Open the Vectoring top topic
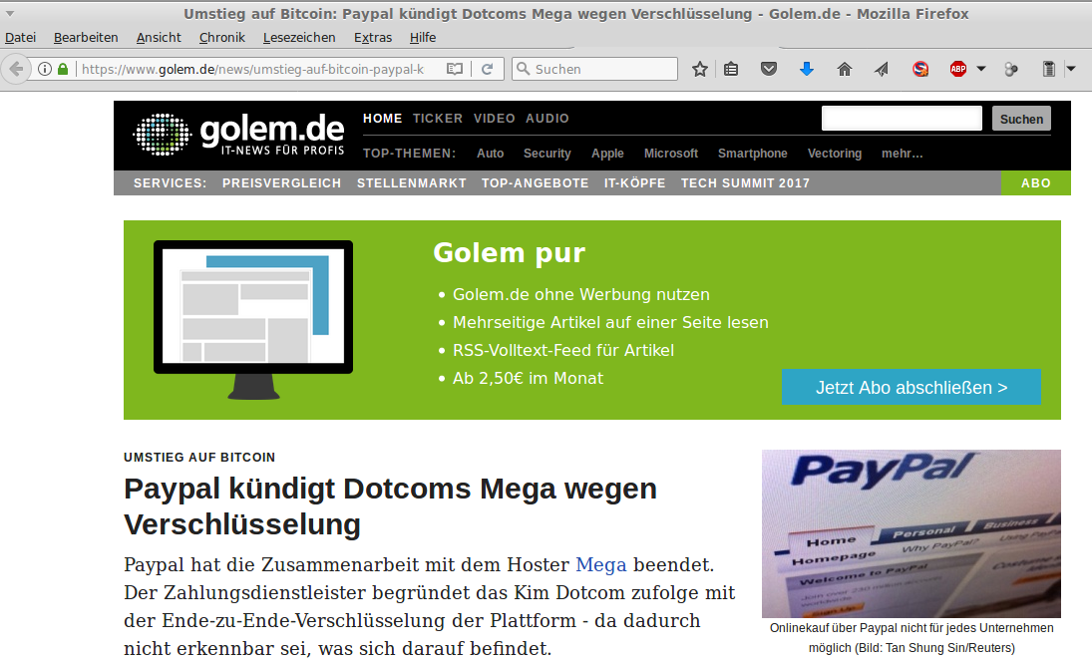 click(835, 154)
